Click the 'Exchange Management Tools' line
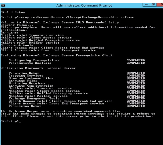 34,98
